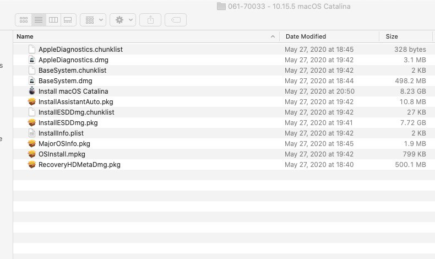
Task: Select the MajorOSInfo.pkg file name
Action: pyautogui.click(x=64, y=144)
